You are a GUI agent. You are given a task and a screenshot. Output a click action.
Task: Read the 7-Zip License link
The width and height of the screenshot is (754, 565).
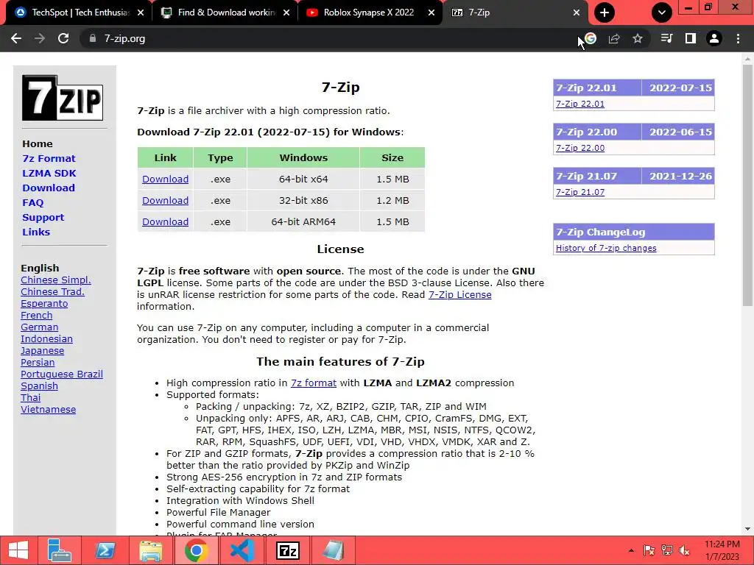(x=459, y=294)
